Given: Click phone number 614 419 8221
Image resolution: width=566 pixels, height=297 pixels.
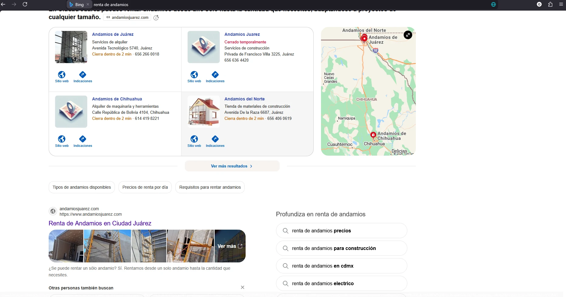Looking at the screenshot, I should (x=147, y=118).
